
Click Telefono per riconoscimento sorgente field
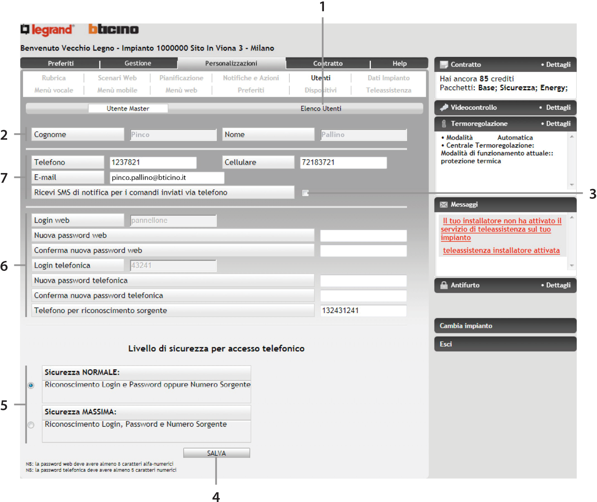click(x=363, y=311)
